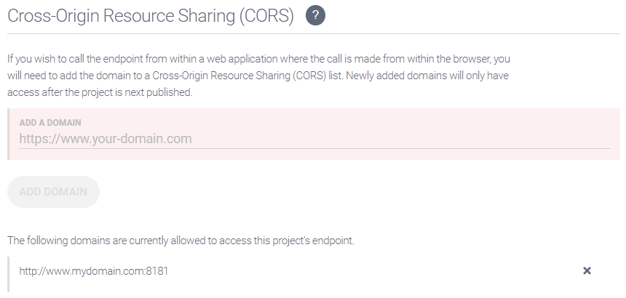Click the https://www.your-domain.com placeholder text
The image size is (626, 298).
pos(106,138)
